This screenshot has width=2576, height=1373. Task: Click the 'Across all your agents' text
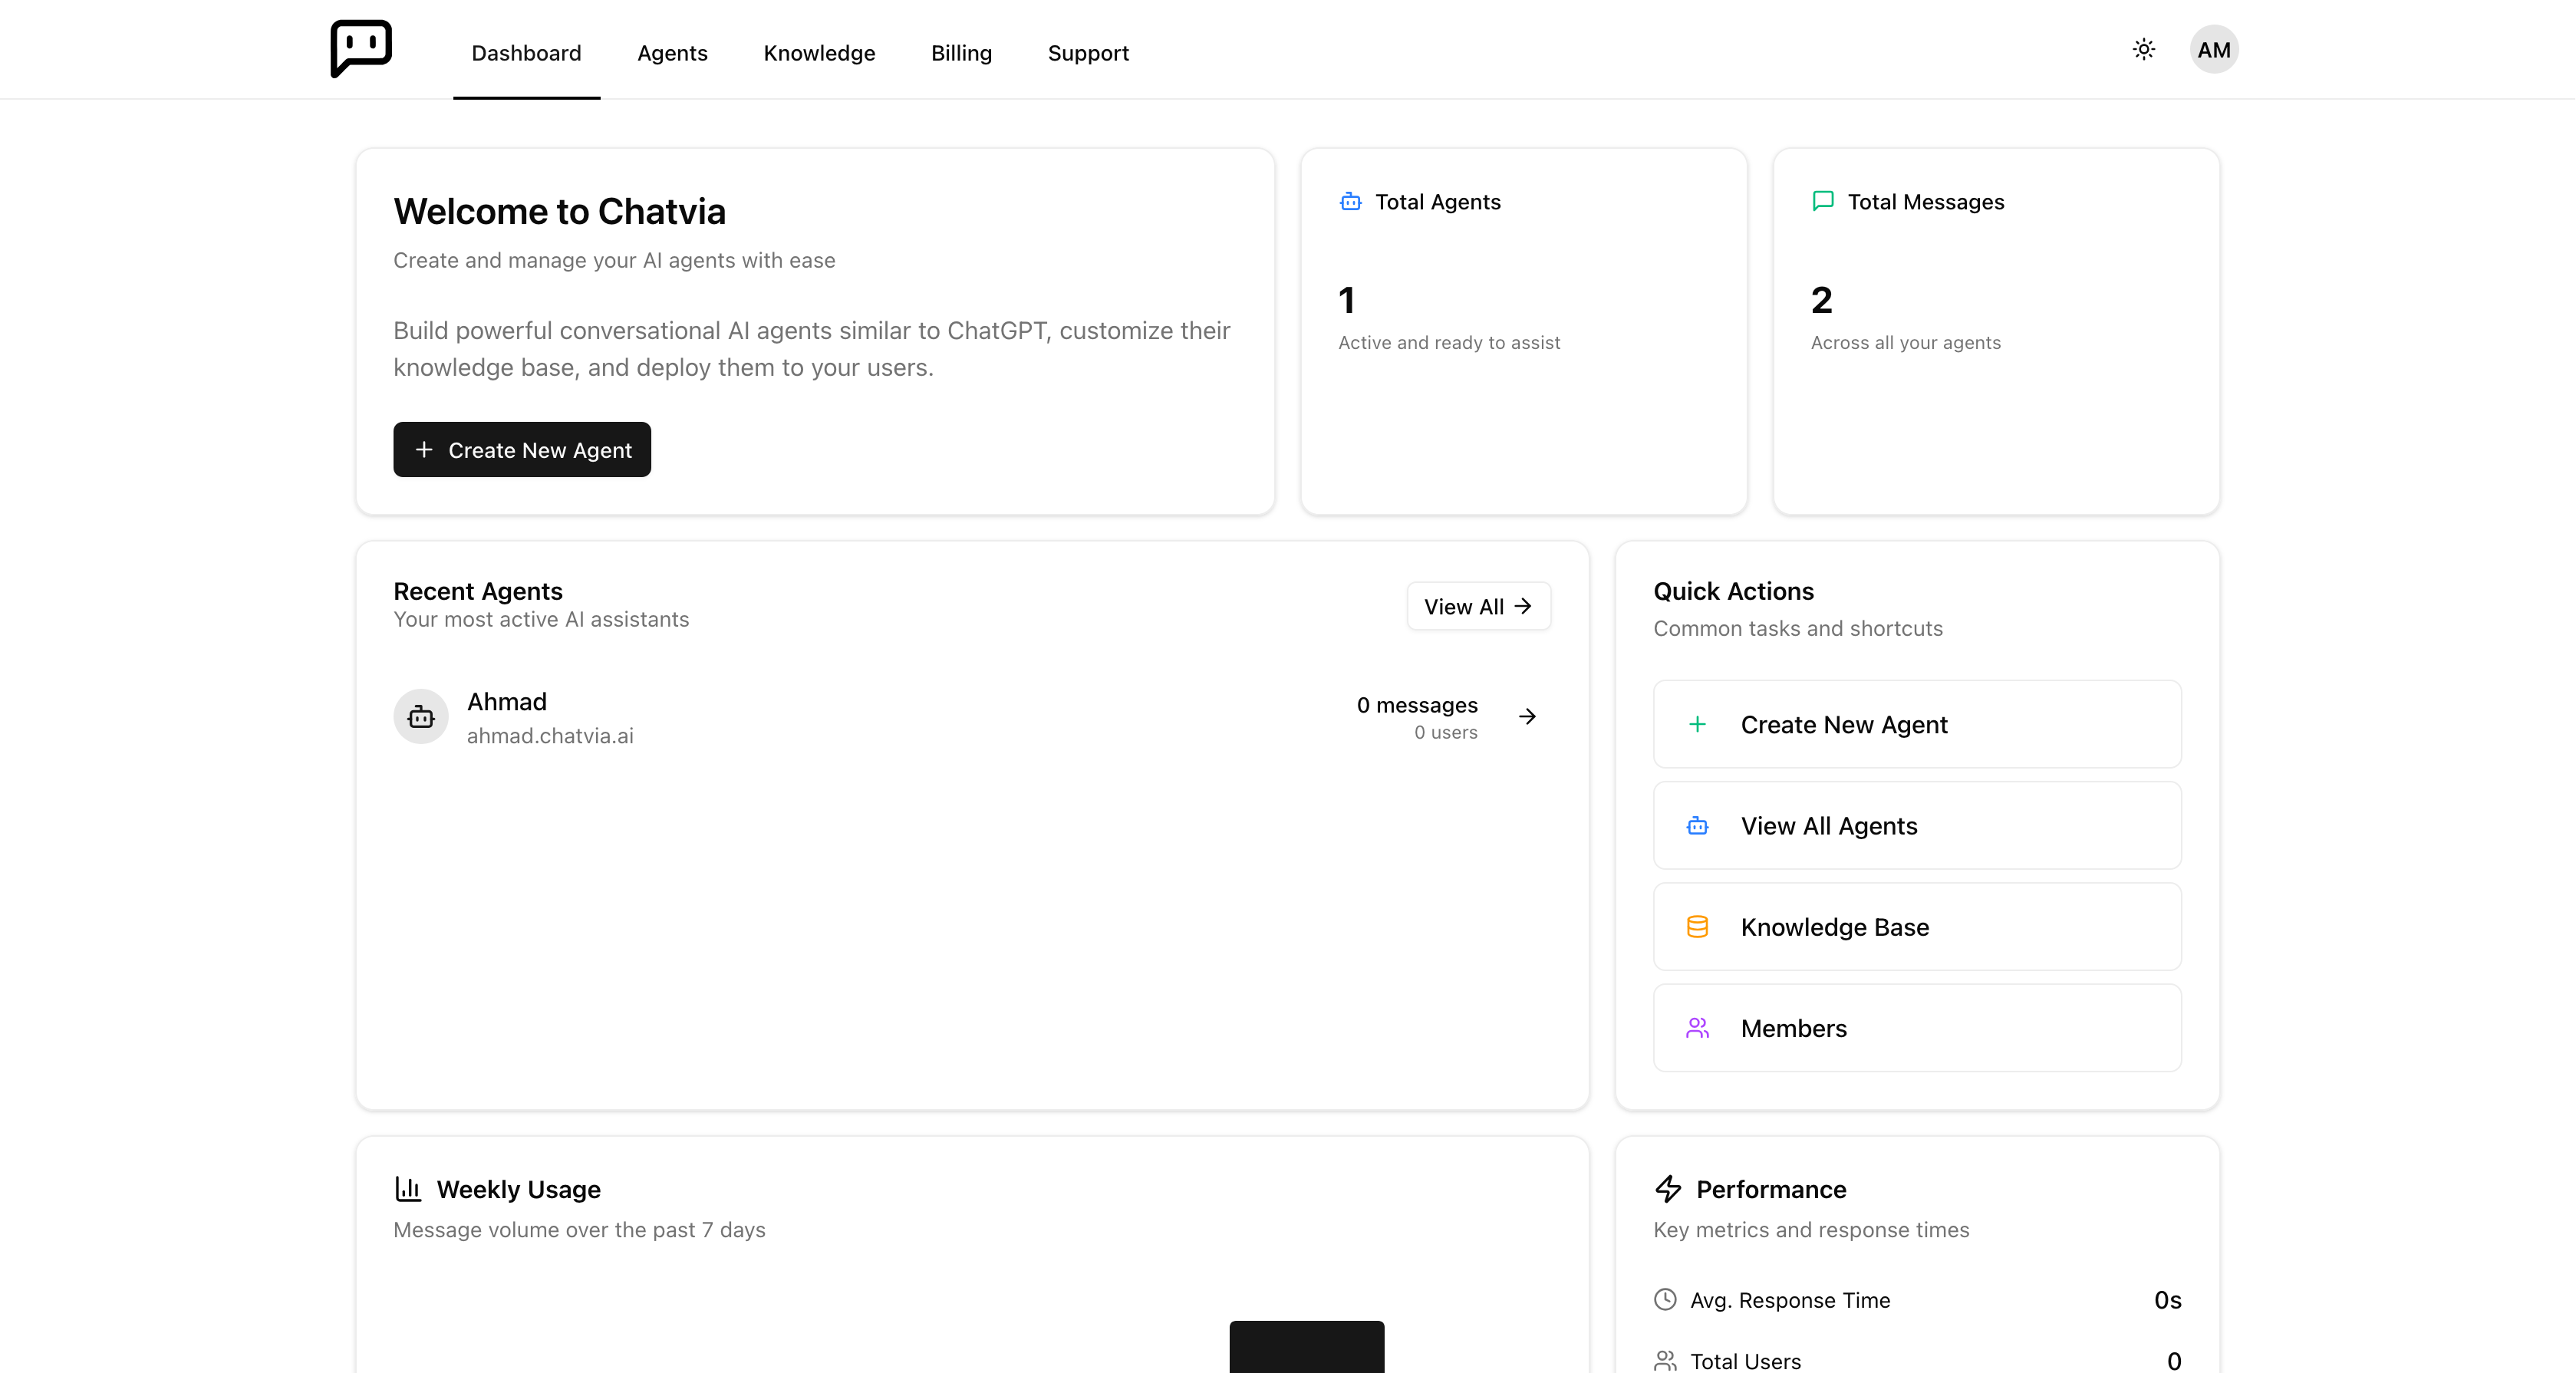tap(1906, 343)
